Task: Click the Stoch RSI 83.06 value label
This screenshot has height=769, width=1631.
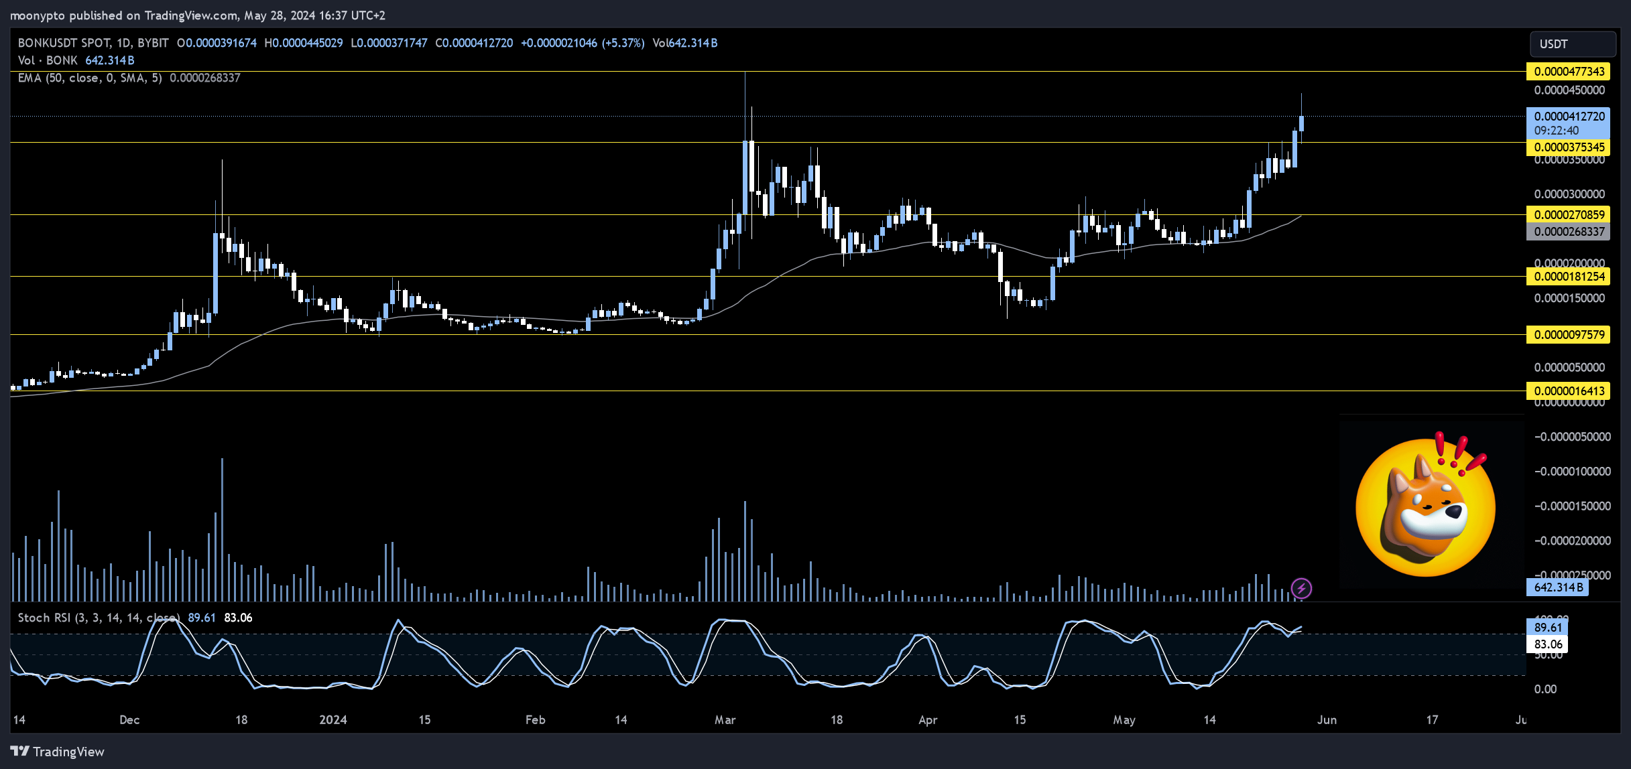Action: [x=1547, y=644]
